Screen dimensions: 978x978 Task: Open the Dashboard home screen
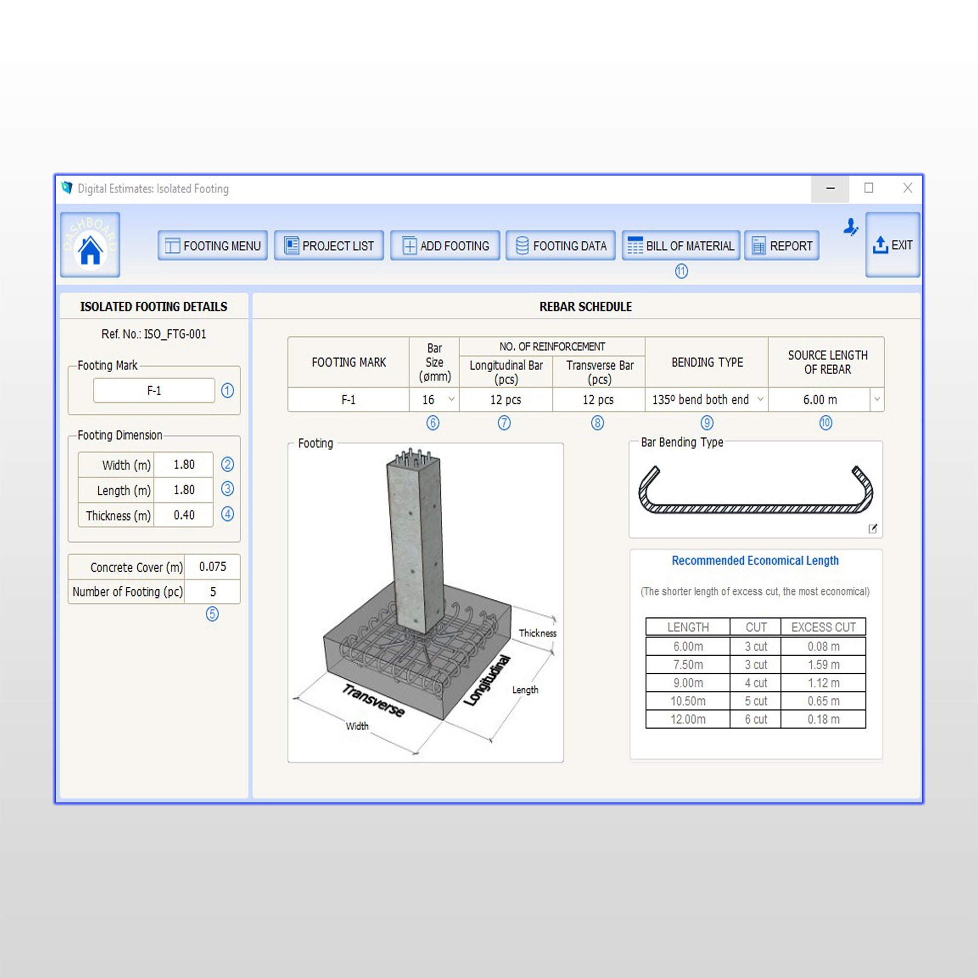point(90,246)
